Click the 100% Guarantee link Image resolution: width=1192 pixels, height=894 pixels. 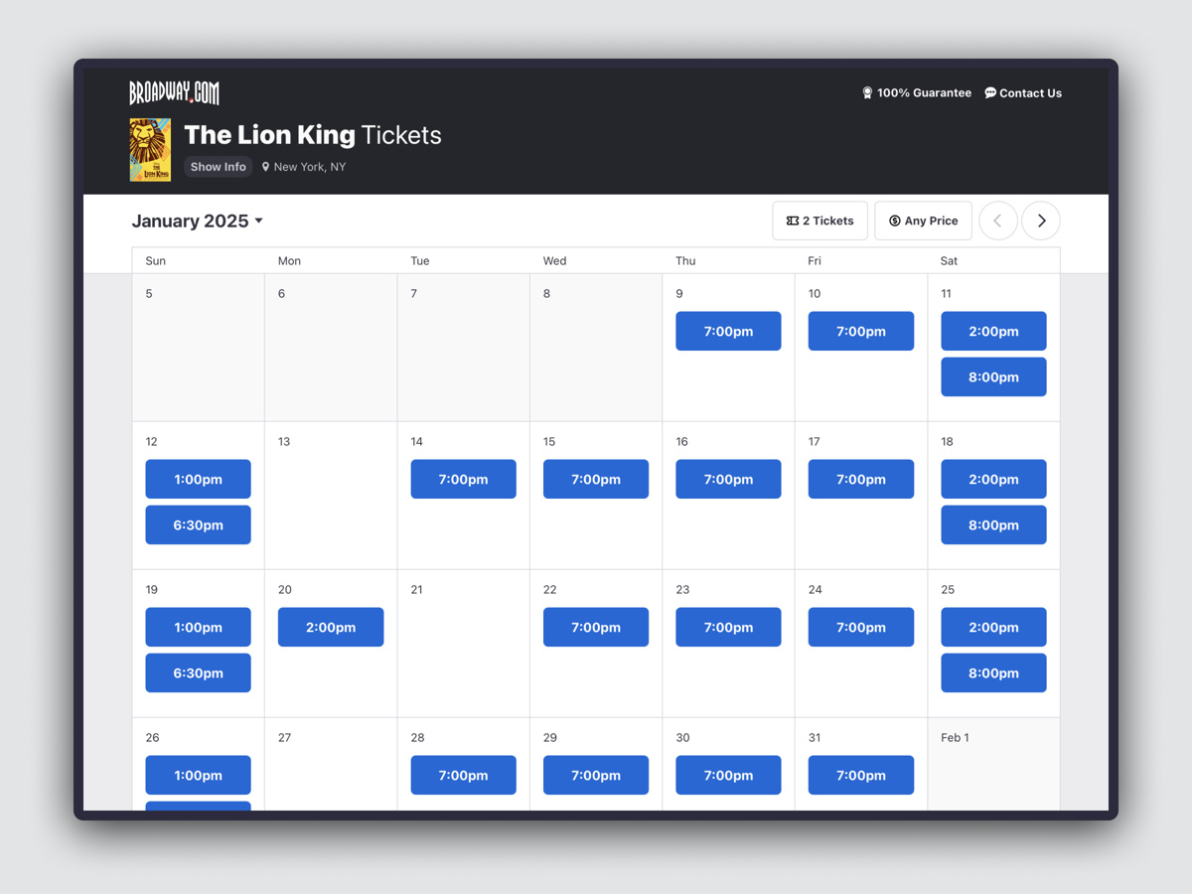pyautogui.click(x=924, y=92)
